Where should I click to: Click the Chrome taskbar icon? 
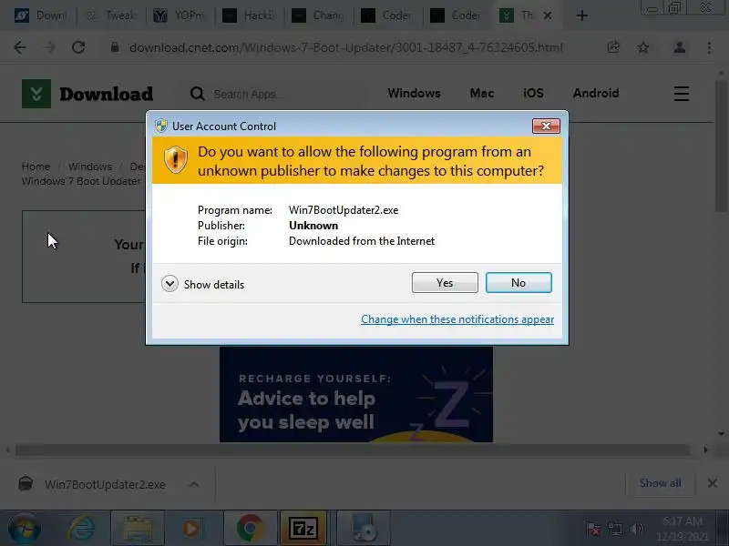pos(250,529)
